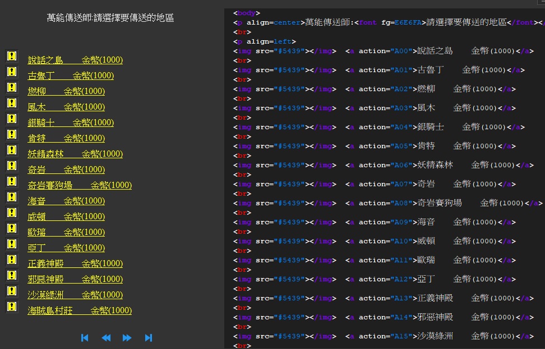
Task: Click the action="A14" code line
Action: [384, 317]
